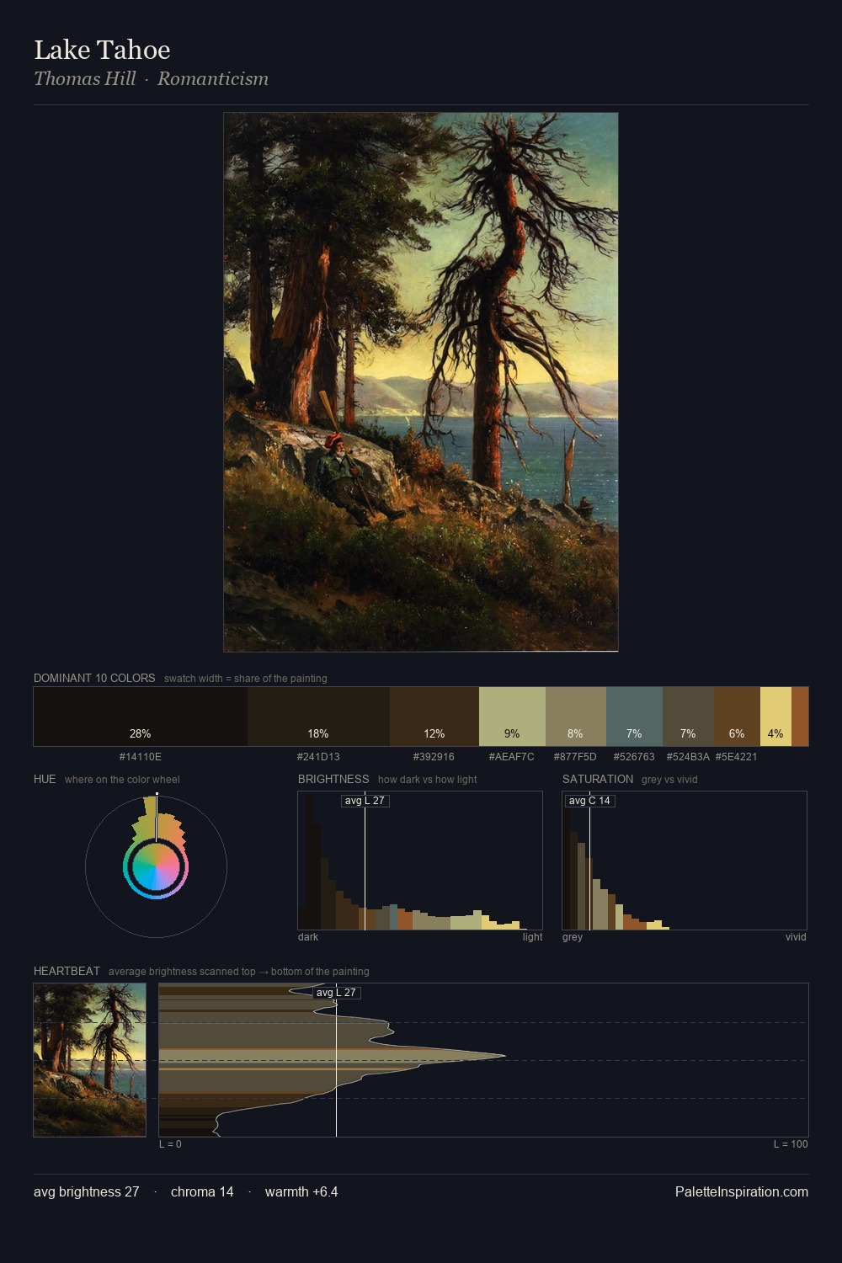Click the hue color wheel center
842x1263 pixels.
click(156, 866)
